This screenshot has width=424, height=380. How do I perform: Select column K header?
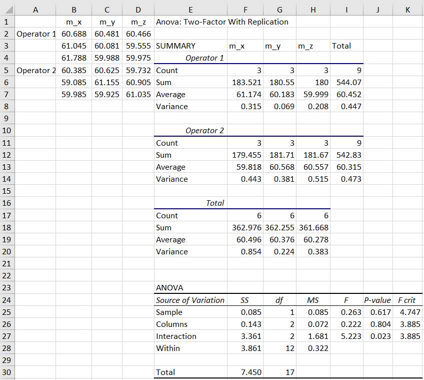[x=408, y=10]
